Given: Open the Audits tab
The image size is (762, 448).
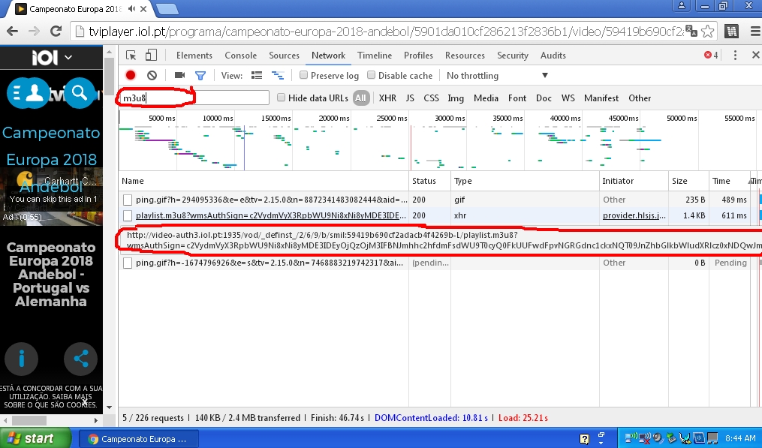Looking at the screenshot, I should point(553,56).
